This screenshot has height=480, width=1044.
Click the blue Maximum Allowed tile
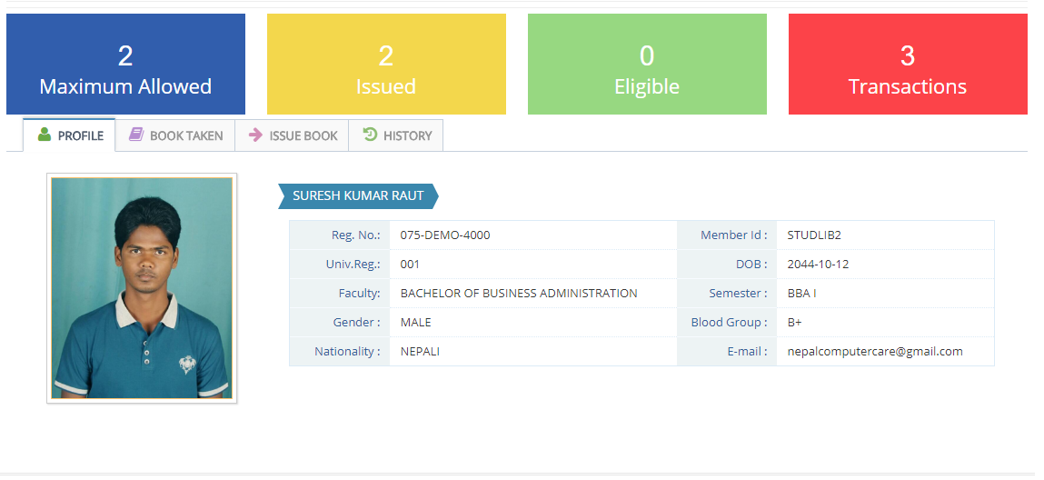pos(125,65)
